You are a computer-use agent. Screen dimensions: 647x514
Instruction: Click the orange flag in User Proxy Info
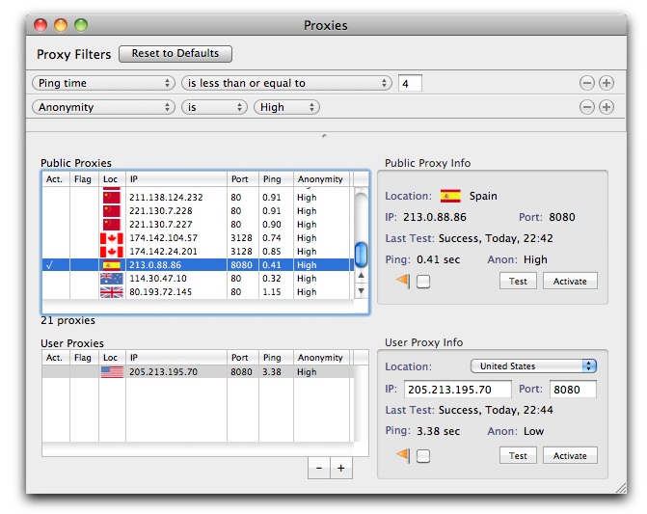(x=403, y=455)
